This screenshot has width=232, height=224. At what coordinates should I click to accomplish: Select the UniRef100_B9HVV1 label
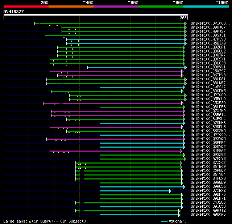click(208, 67)
